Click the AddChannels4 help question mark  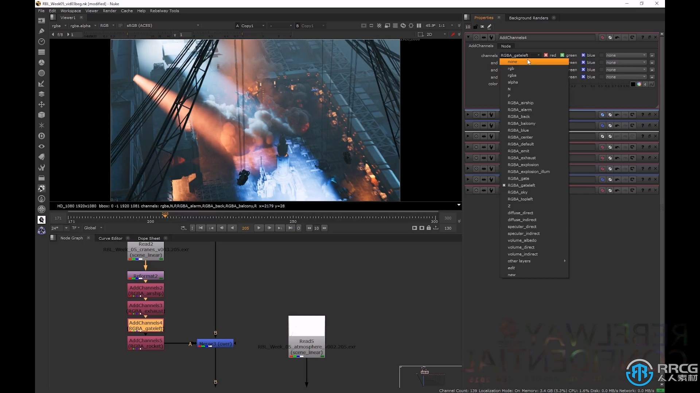tap(643, 37)
